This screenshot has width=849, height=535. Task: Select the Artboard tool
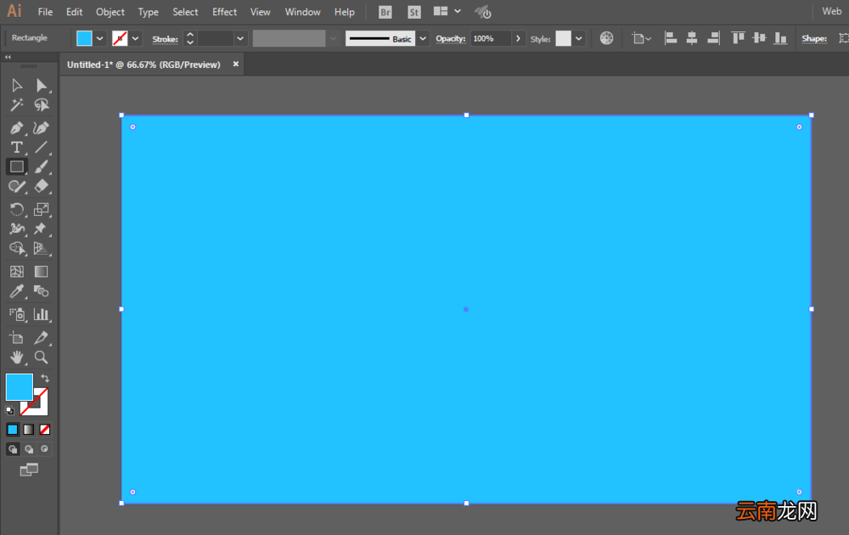click(17, 338)
